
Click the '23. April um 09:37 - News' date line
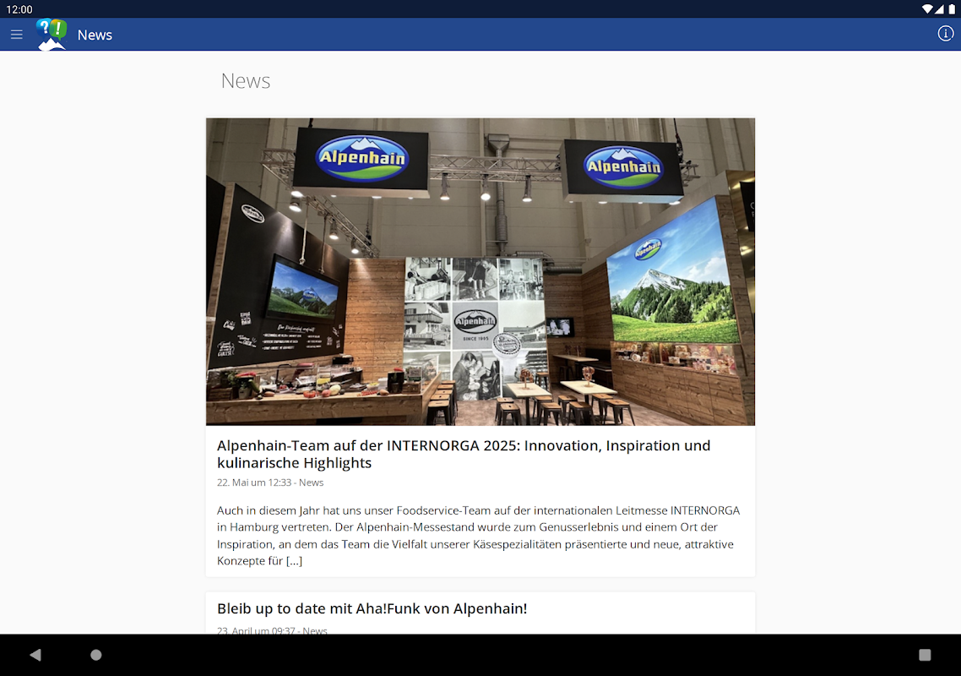272,630
